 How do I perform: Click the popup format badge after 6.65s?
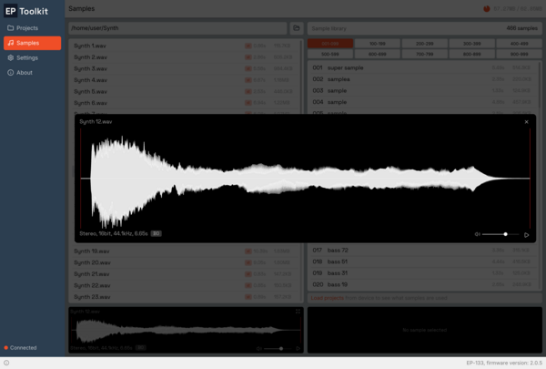coord(156,233)
